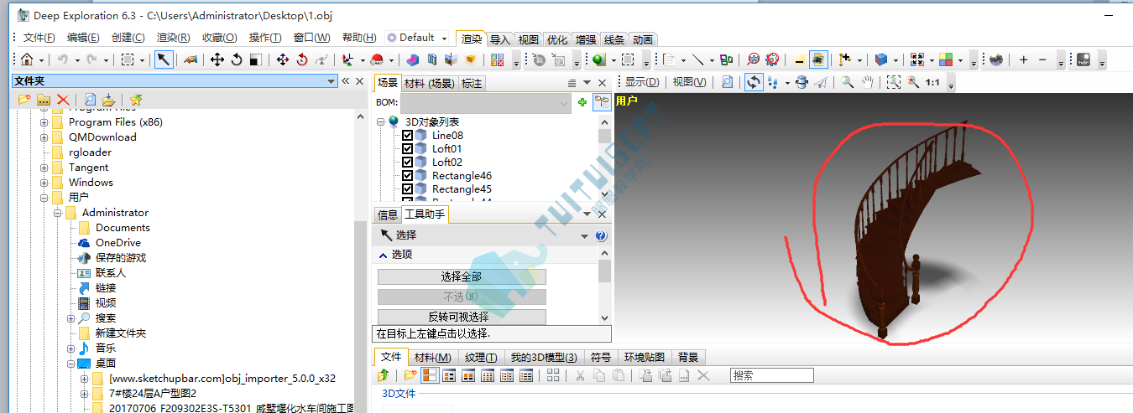Open the 纹理(T) tab
1133x413 pixels.
coord(480,358)
